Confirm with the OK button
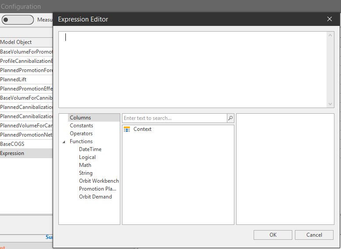 [x=273, y=235]
